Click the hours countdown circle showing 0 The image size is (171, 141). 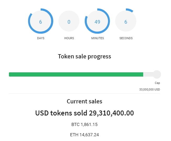pyautogui.click(x=69, y=22)
